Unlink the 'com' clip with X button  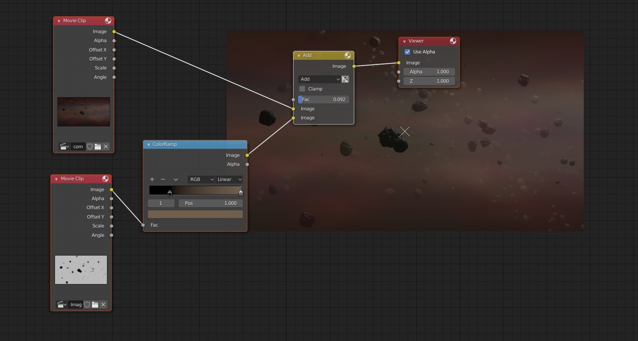tap(106, 147)
